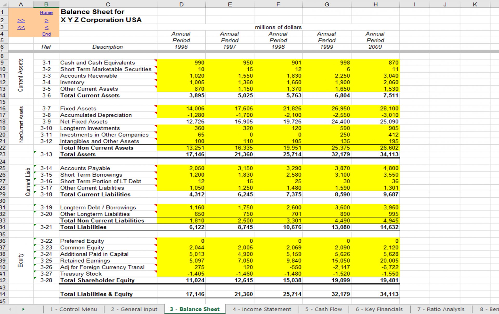
Task: Select the 1998 Fixed Assets value 21,826
Action: [x=278, y=108]
